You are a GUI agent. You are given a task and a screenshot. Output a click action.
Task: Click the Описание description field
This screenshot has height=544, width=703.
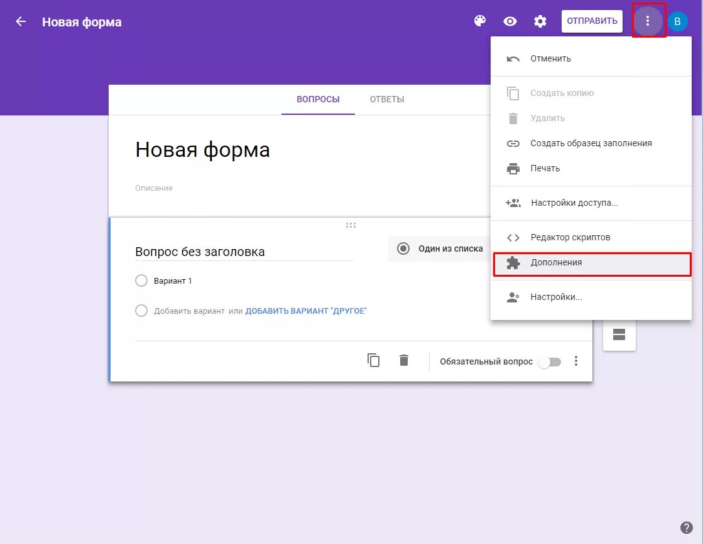[154, 188]
